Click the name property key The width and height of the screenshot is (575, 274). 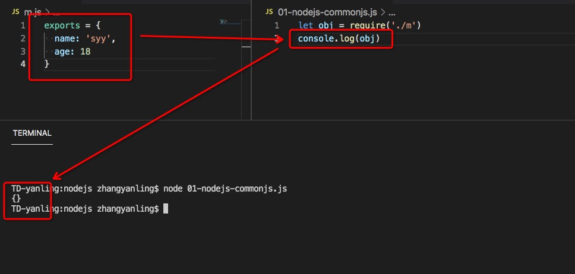point(64,39)
